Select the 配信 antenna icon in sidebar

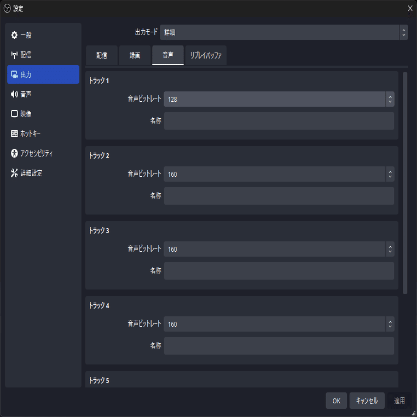point(14,55)
